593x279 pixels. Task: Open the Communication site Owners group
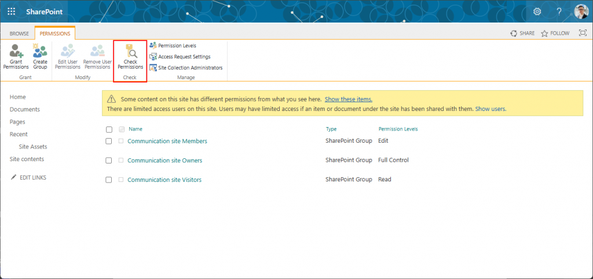[x=164, y=161]
